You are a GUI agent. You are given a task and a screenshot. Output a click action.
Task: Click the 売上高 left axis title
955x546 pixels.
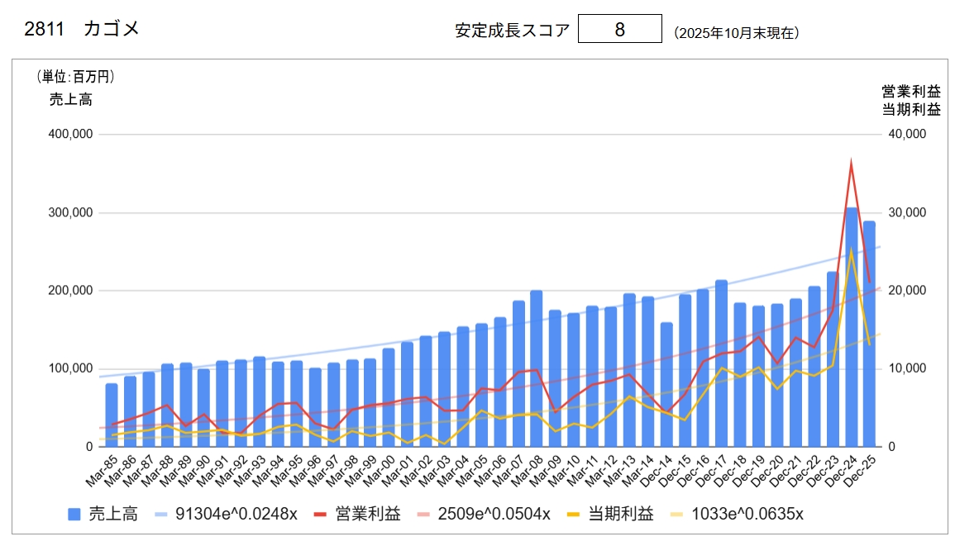[70, 100]
